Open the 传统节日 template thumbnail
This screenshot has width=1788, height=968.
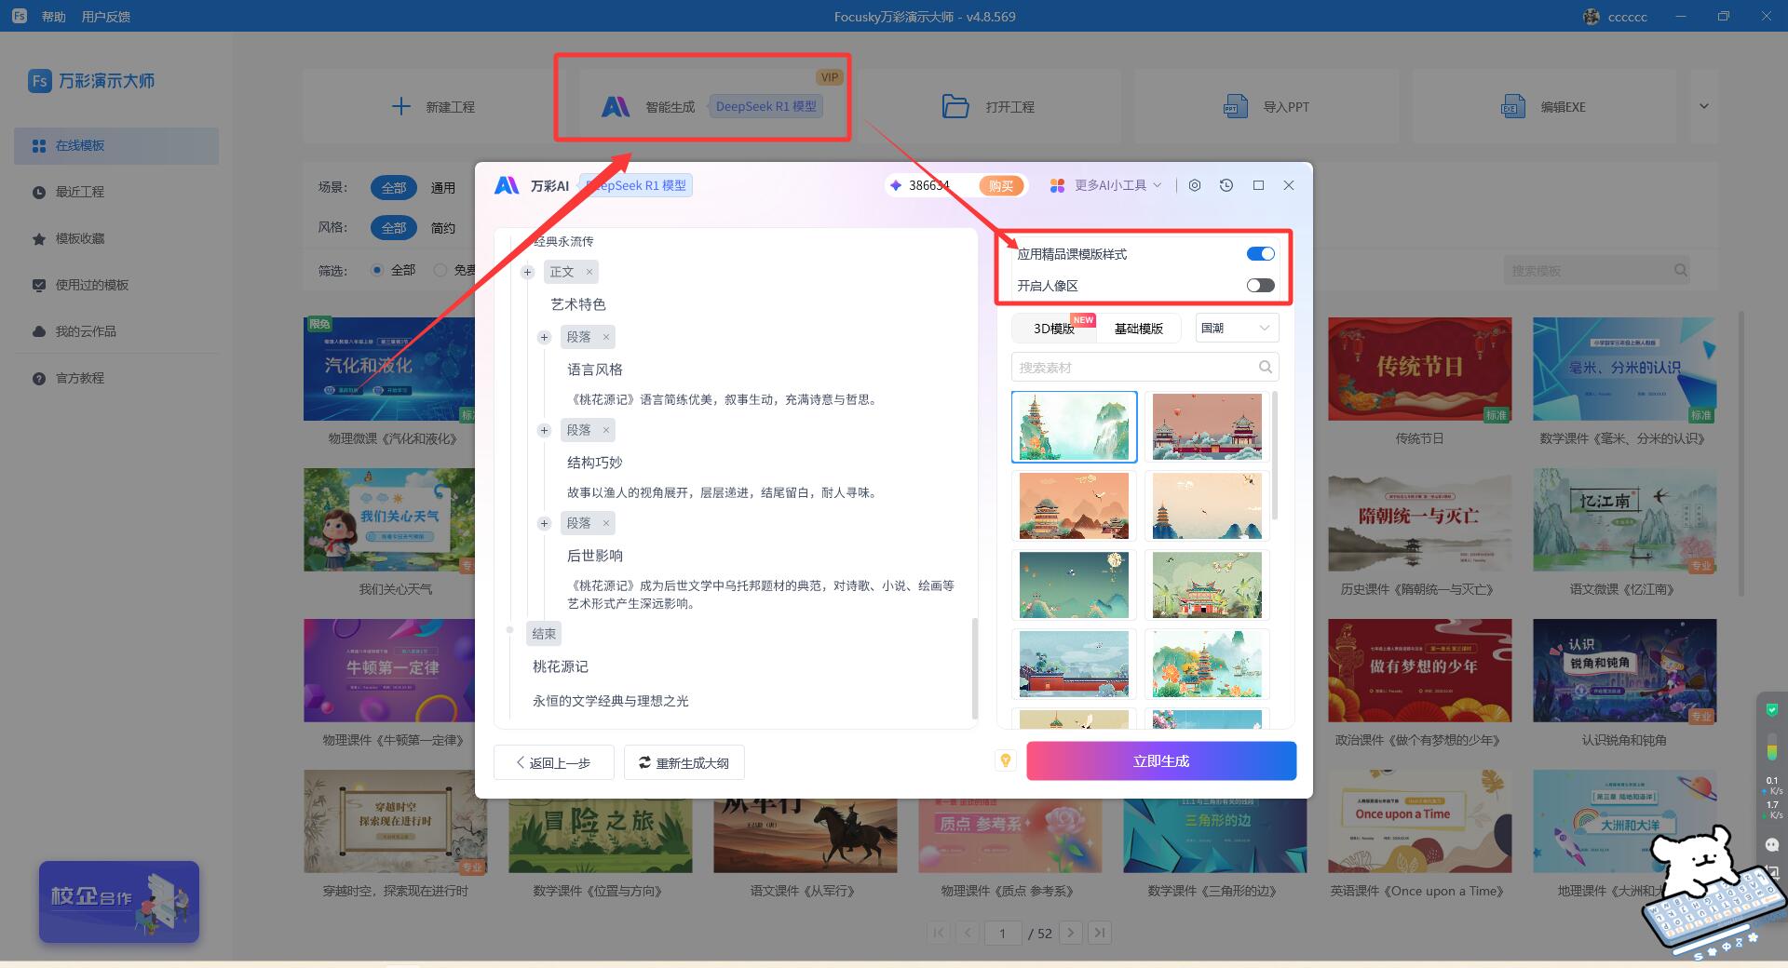click(1419, 369)
